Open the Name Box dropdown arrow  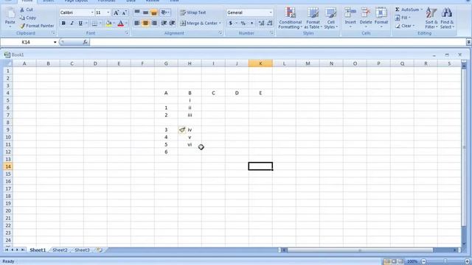click(55, 43)
